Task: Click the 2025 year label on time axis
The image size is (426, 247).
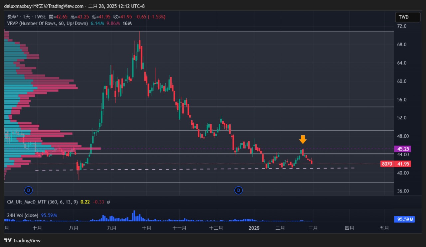Action: [x=254, y=228]
